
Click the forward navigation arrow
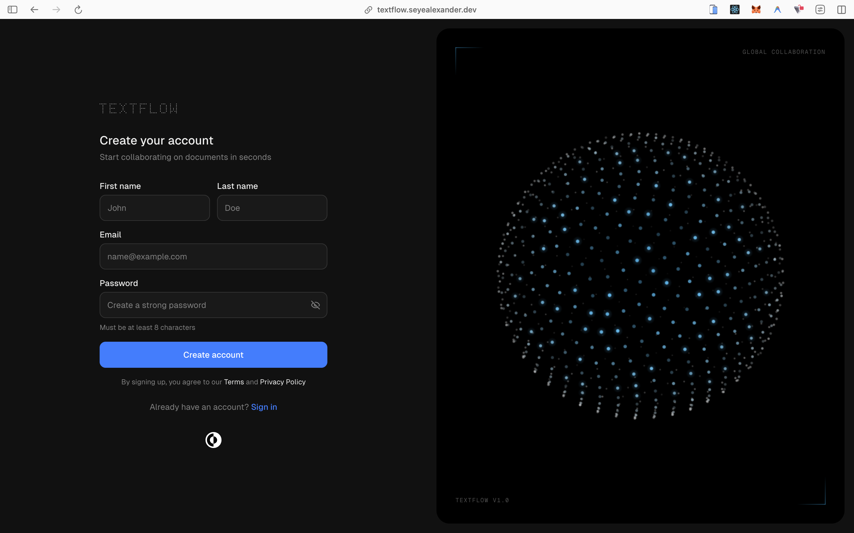point(56,9)
